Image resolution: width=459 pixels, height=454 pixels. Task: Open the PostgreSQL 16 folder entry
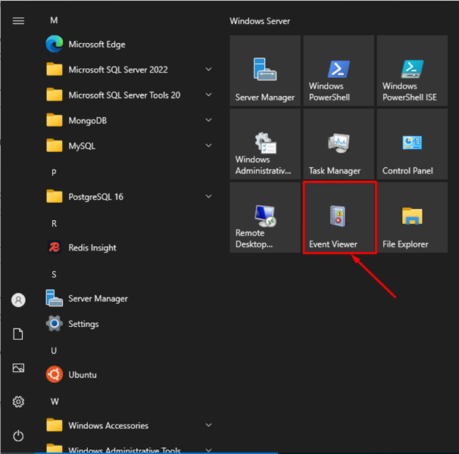point(129,197)
